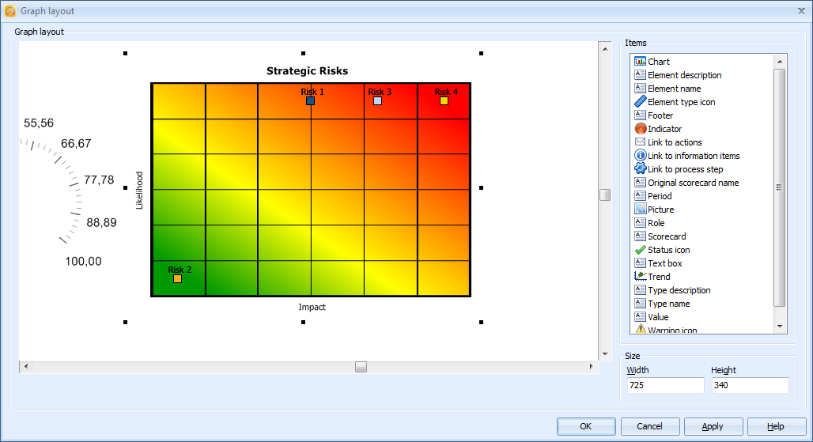
Task: Click the Height input field
Action: pyautogui.click(x=750, y=385)
